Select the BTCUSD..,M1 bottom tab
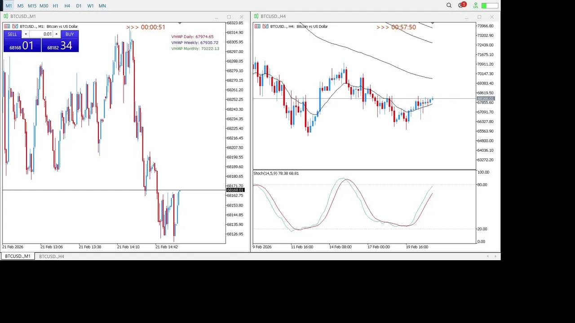The width and height of the screenshot is (575, 323). tap(18, 256)
